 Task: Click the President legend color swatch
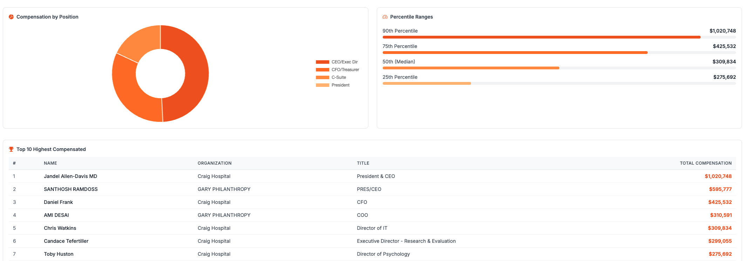pyautogui.click(x=322, y=85)
